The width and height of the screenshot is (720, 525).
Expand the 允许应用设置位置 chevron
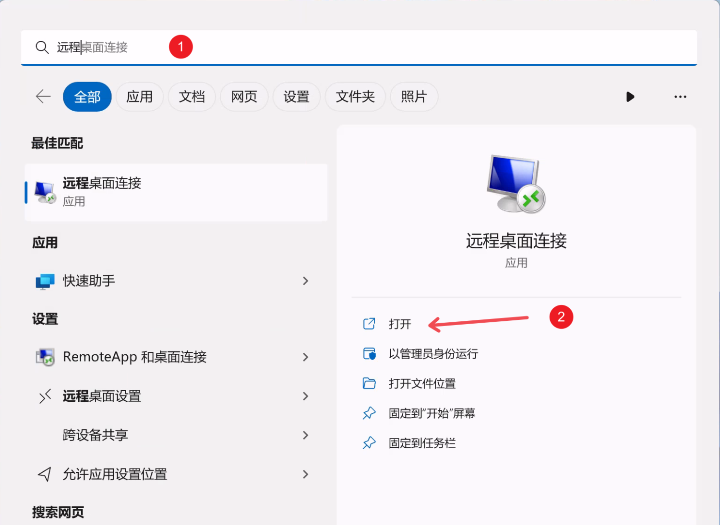(306, 474)
